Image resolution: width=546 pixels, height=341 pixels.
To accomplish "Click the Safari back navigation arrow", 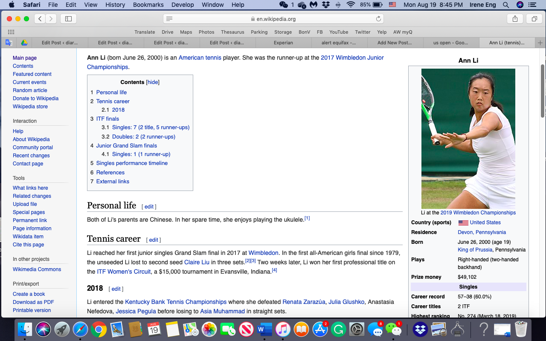I will [x=40, y=19].
